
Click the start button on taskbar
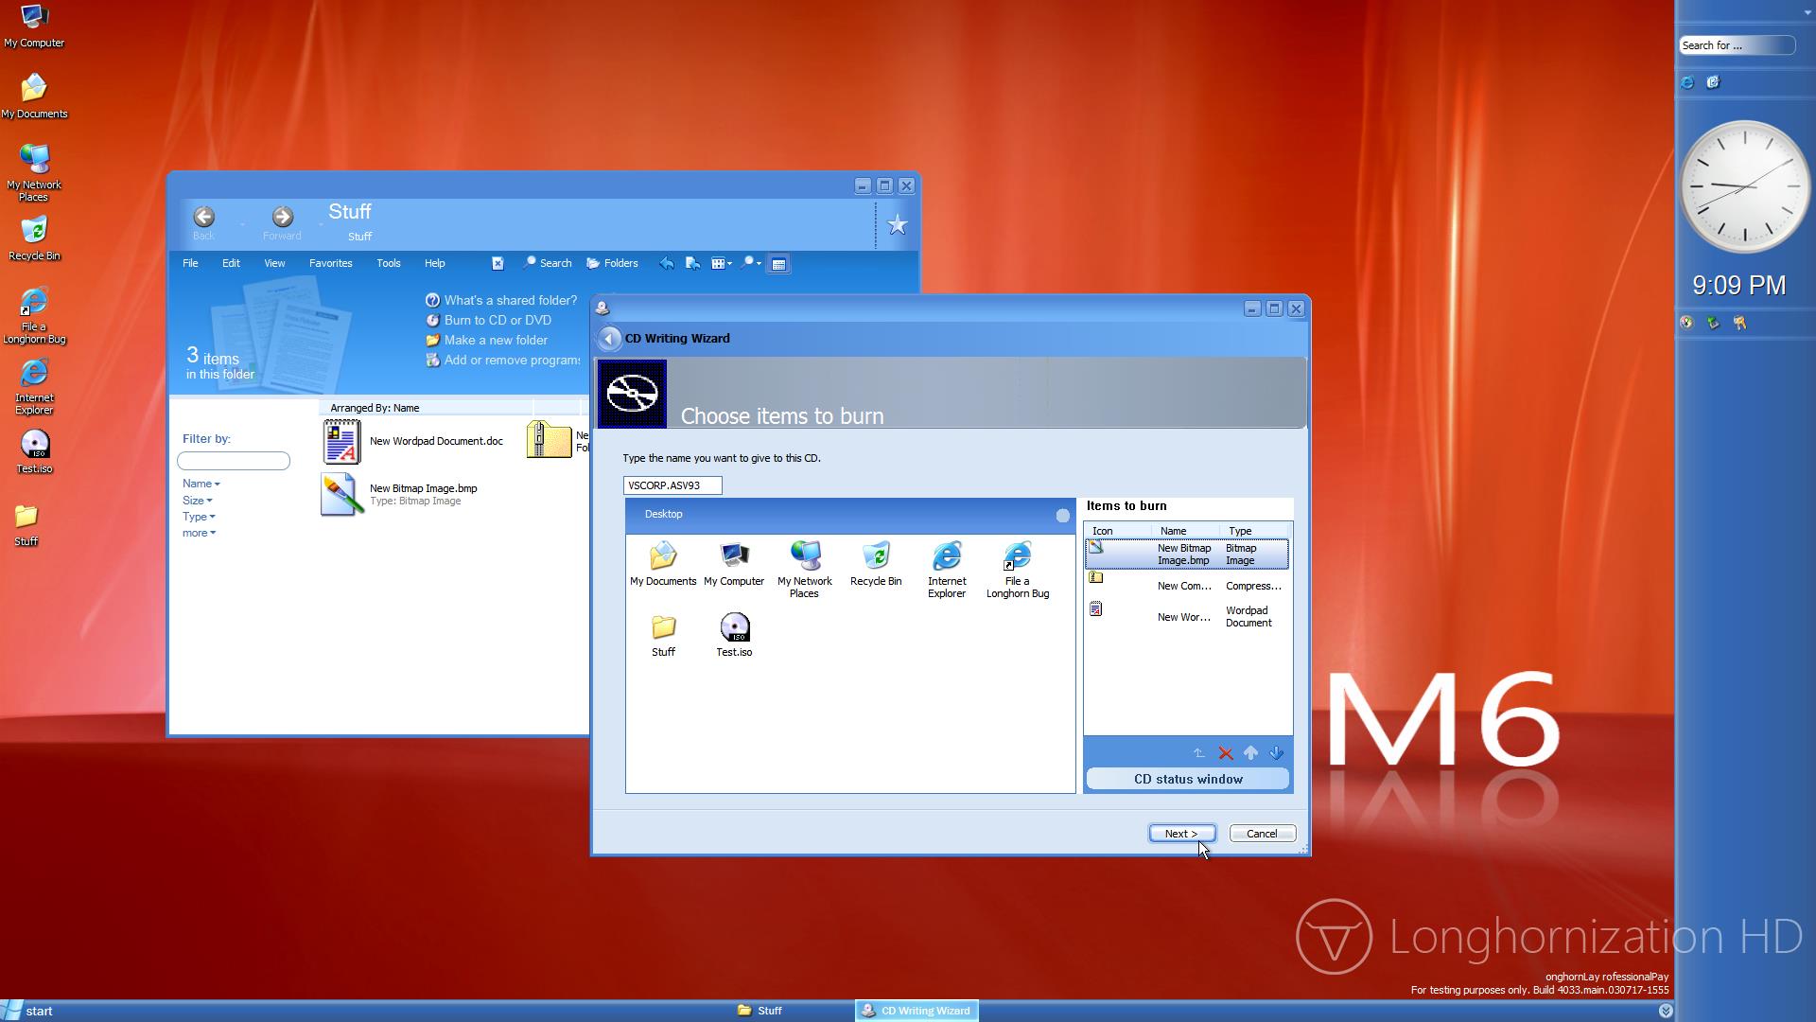pos(28,1011)
